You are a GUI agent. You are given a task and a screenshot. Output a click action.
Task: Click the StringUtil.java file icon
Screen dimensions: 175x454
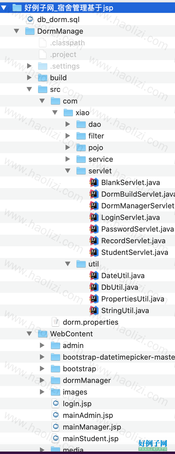(94, 311)
